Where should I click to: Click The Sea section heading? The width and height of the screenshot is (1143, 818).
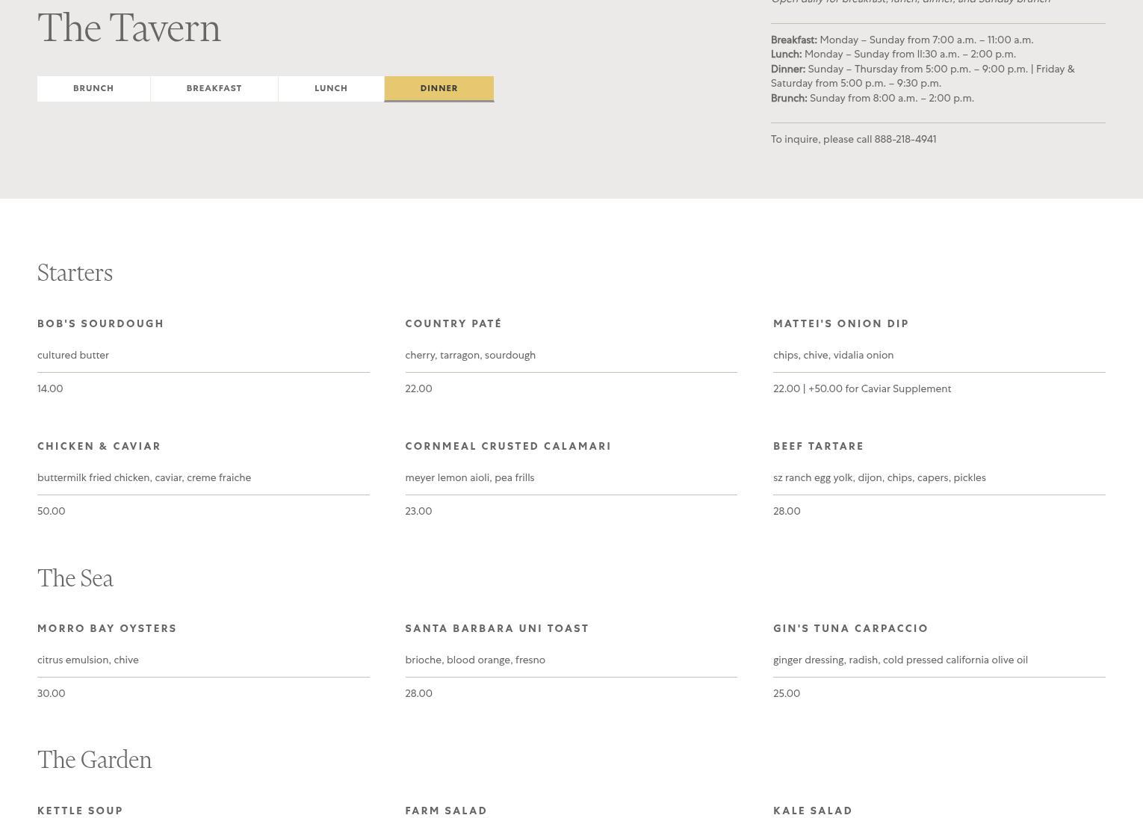(x=75, y=578)
